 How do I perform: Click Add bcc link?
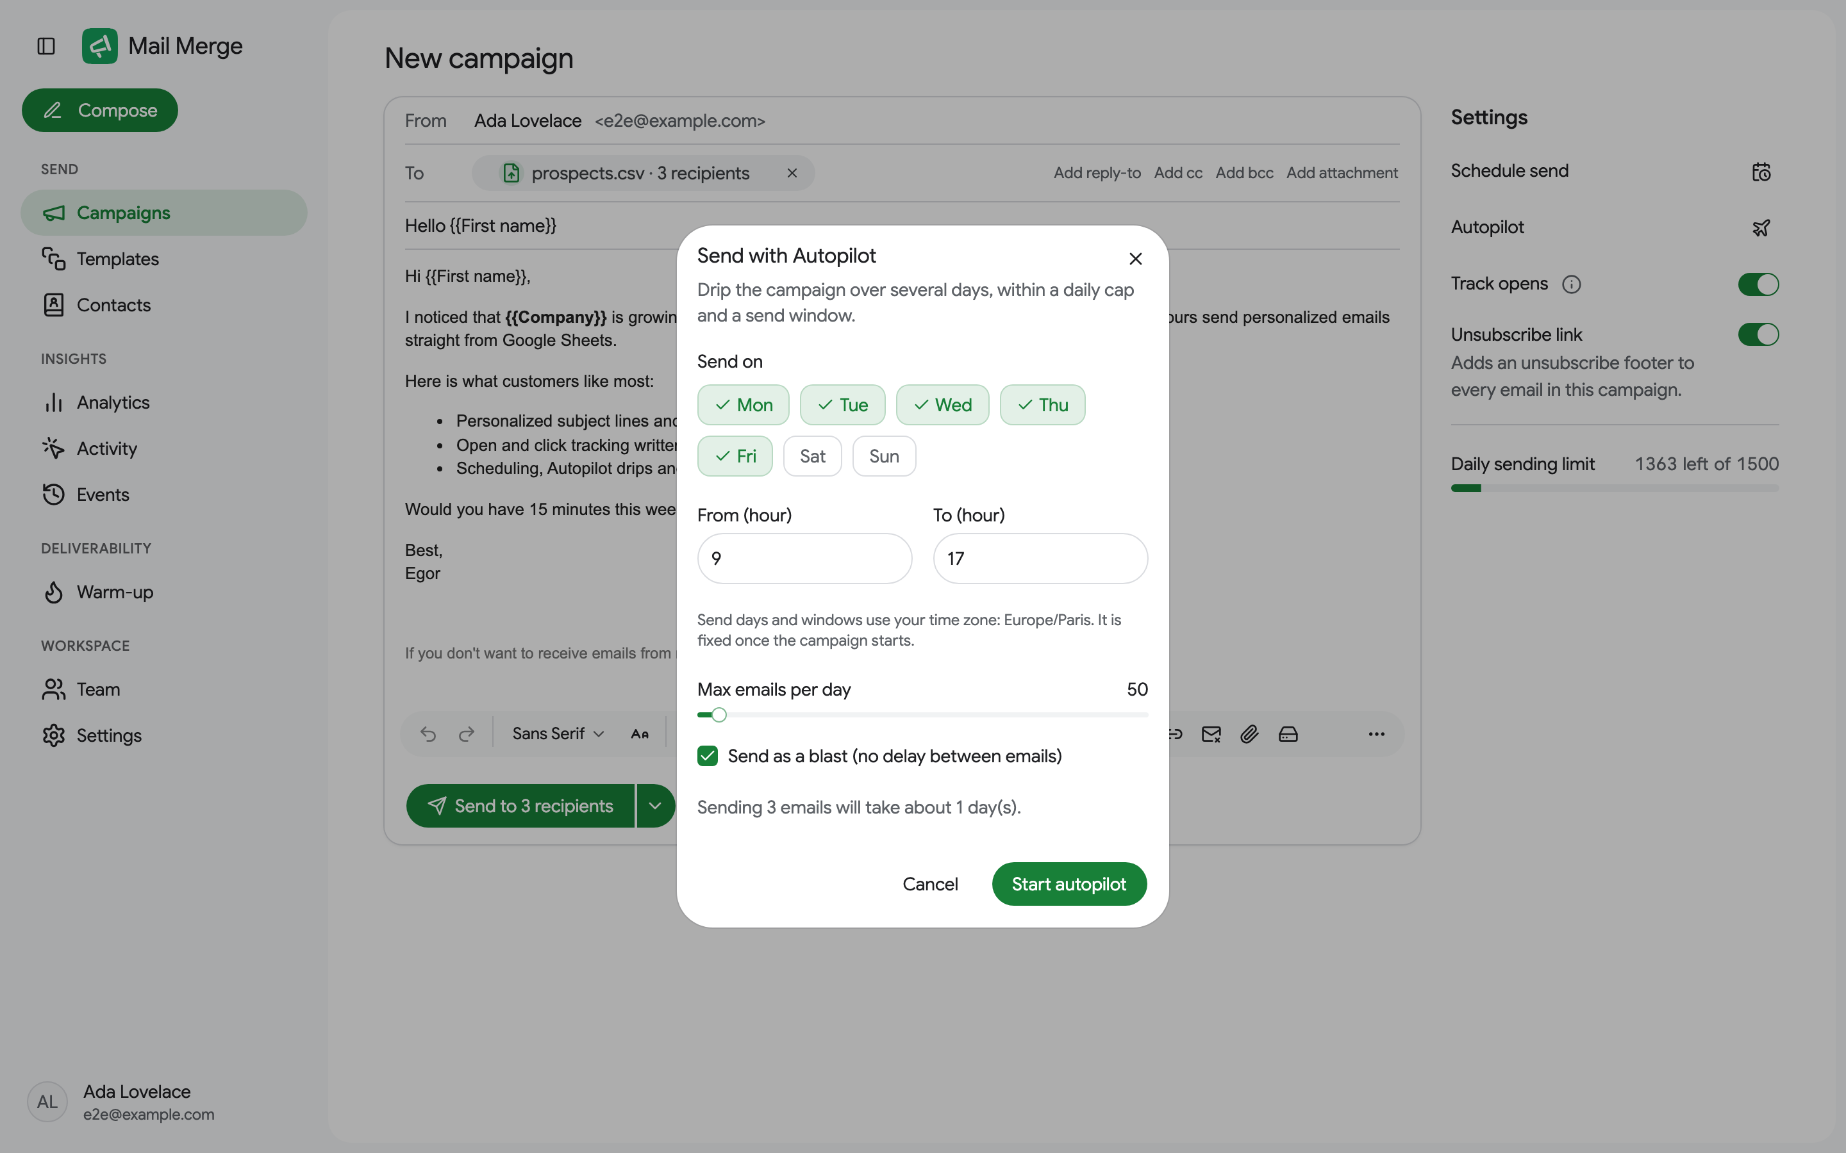click(x=1244, y=173)
